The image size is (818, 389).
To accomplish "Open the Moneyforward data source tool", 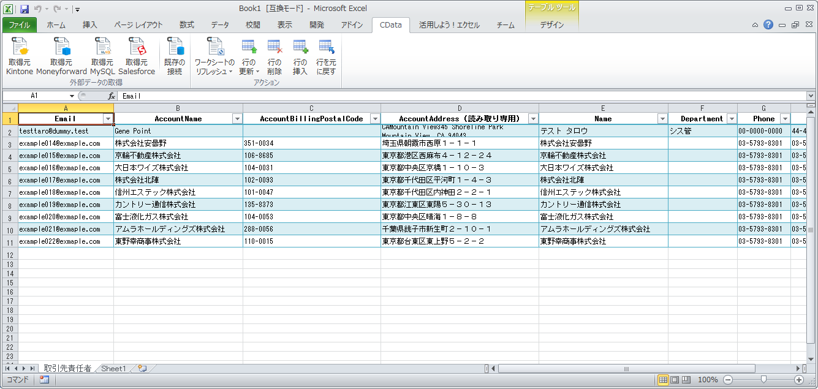I will 61,55.
